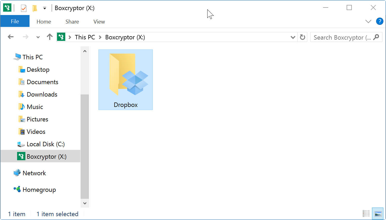Expand the ribbon with chevron

coord(368,21)
